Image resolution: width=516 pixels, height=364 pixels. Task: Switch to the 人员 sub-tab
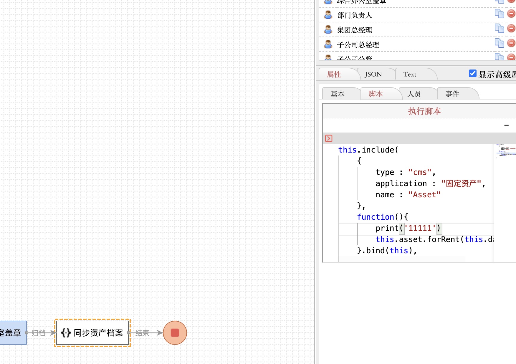coord(414,94)
